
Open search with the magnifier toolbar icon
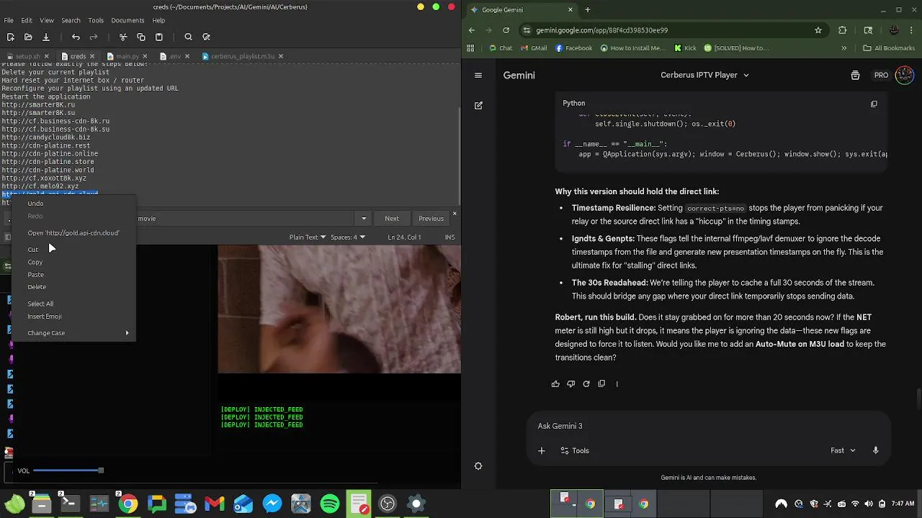188,37
